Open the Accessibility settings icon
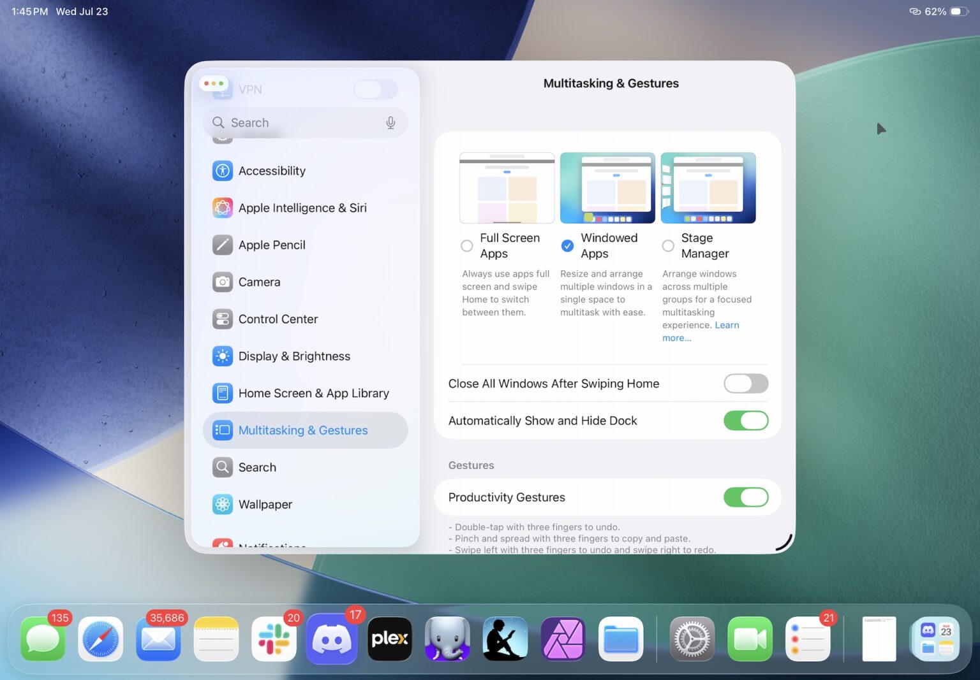 coord(222,170)
